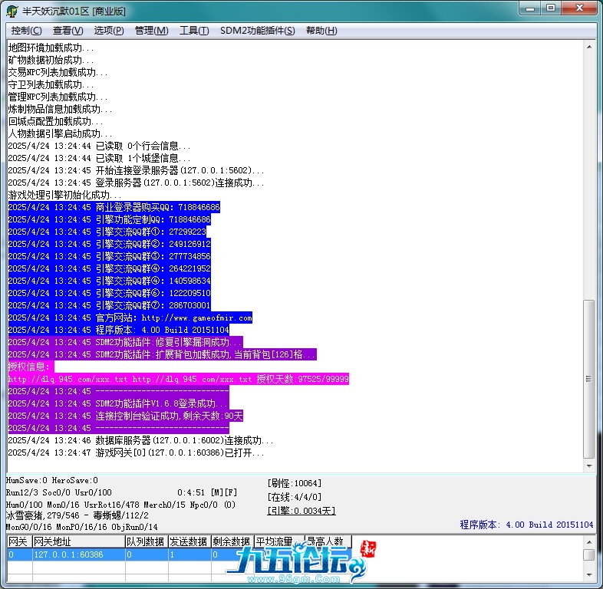Image resolution: width=603 pixels, height=589 pixels.
Task: Click the 人物数据引擎启动成功 log line
Action: (60, 133)
